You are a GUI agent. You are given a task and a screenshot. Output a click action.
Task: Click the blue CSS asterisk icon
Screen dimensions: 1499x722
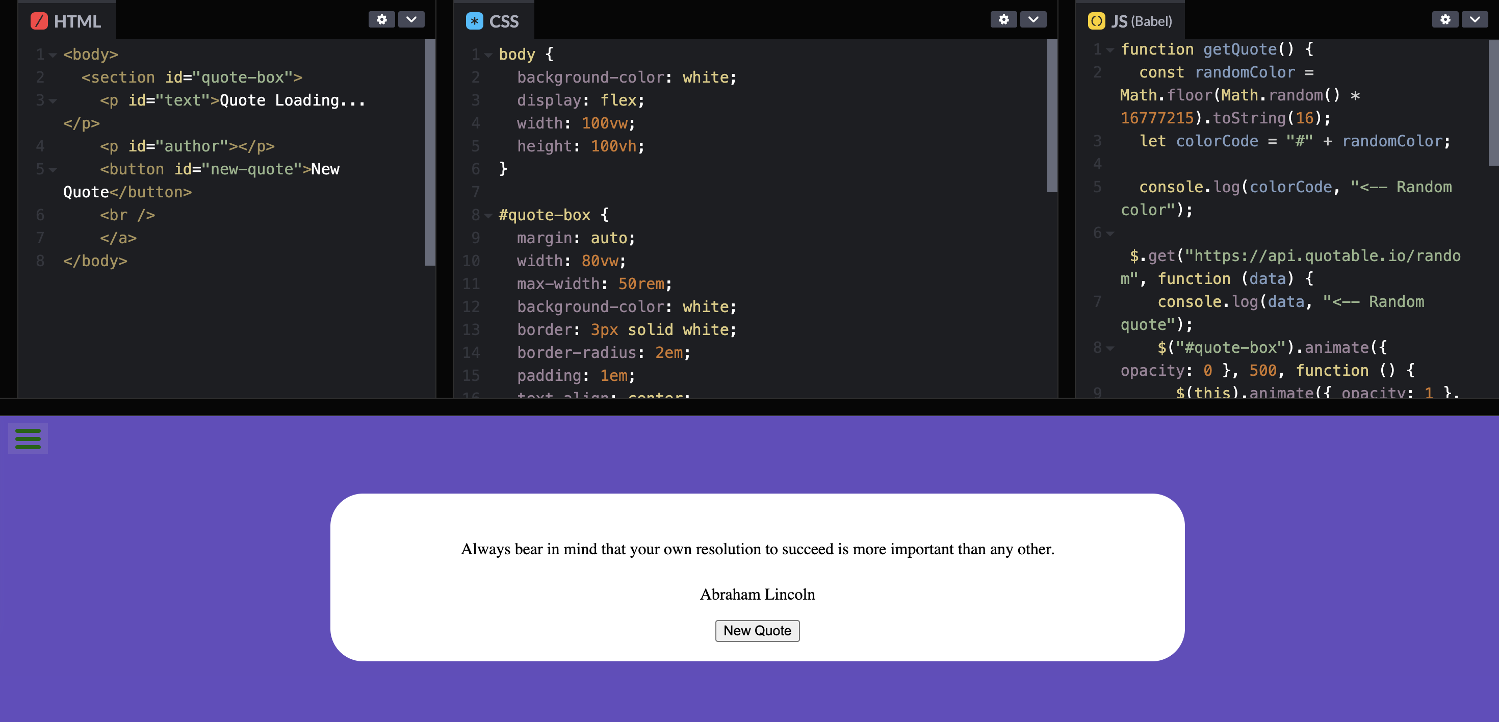[474, 21]
